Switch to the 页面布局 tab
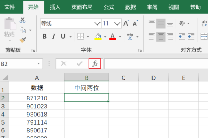Screen dimensions: 208x138 [x=82, y=7]
